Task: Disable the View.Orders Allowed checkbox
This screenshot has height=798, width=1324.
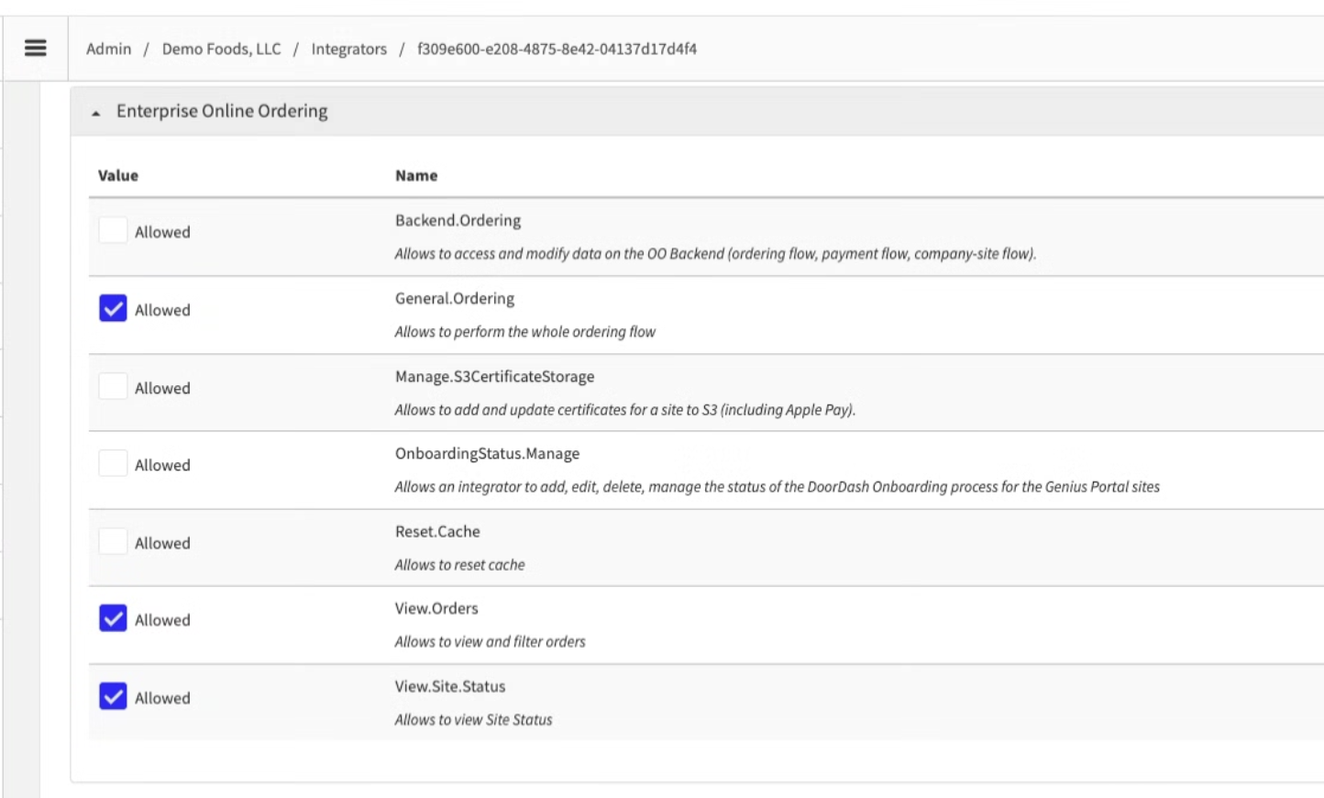Action: (x=113, y=618)
